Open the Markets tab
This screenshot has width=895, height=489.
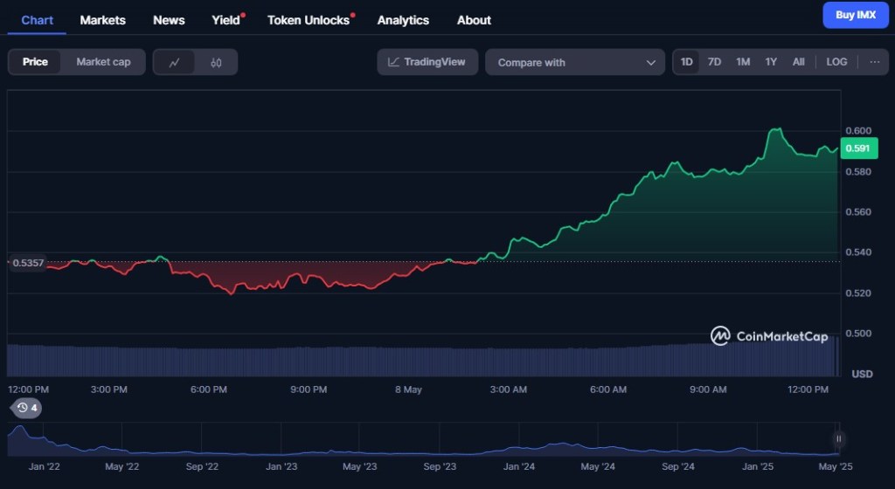pos(103,19)
